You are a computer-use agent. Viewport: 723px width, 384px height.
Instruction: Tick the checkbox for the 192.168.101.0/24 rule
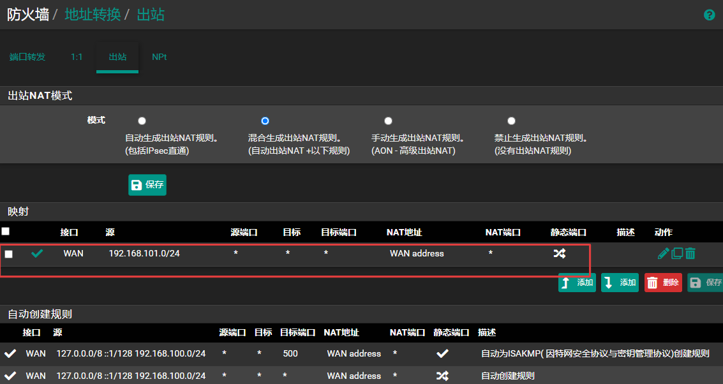click(x=9, y=254)
